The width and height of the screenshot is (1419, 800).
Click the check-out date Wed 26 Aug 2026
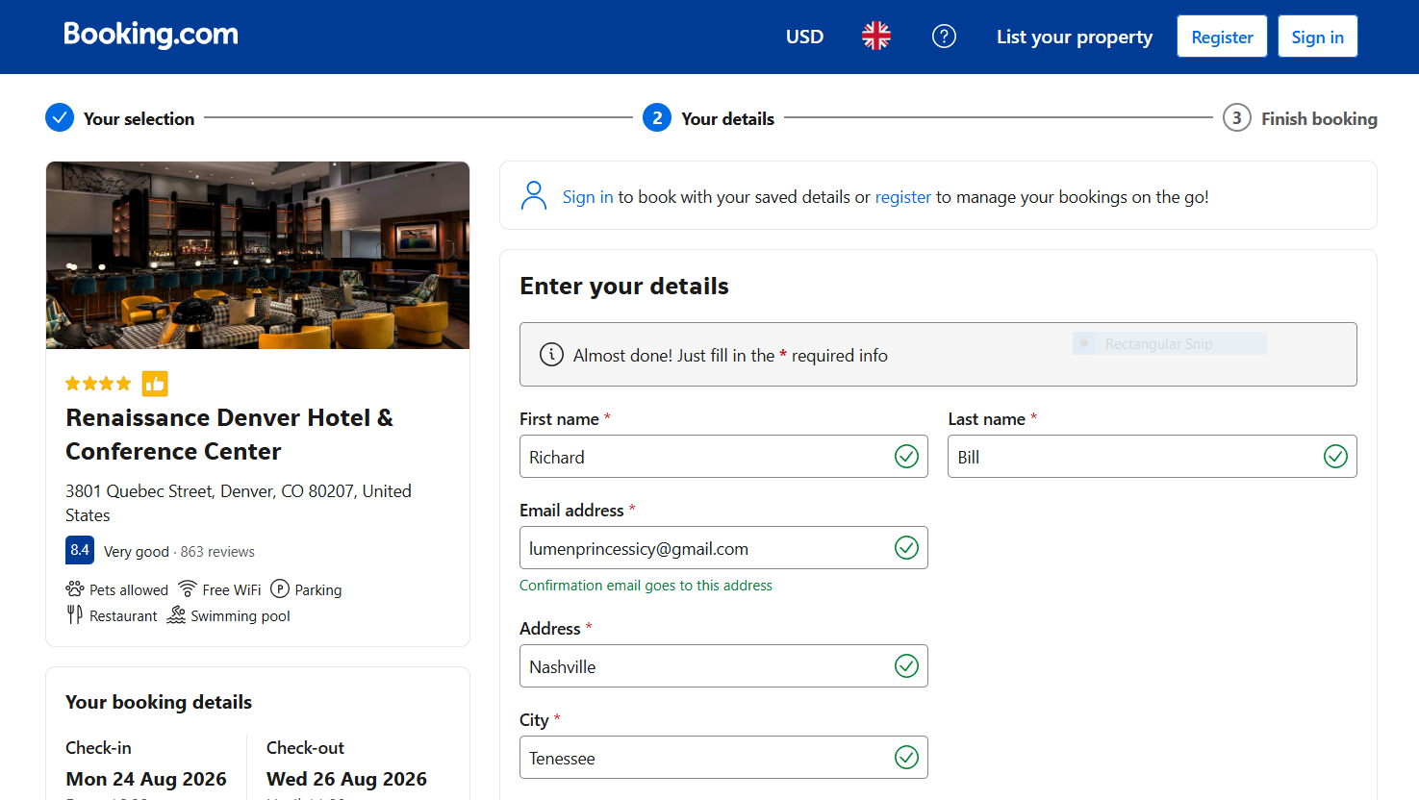point(346,779)
